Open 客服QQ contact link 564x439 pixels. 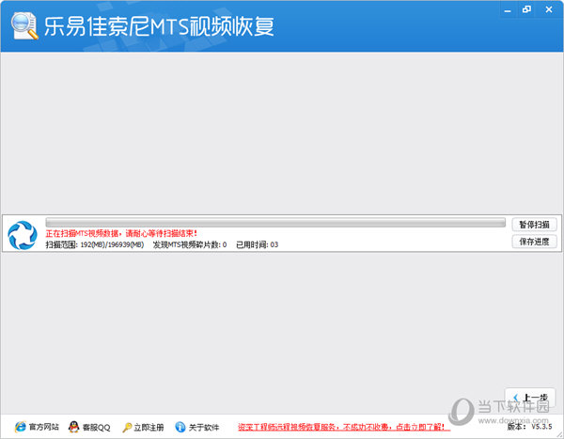96,427
